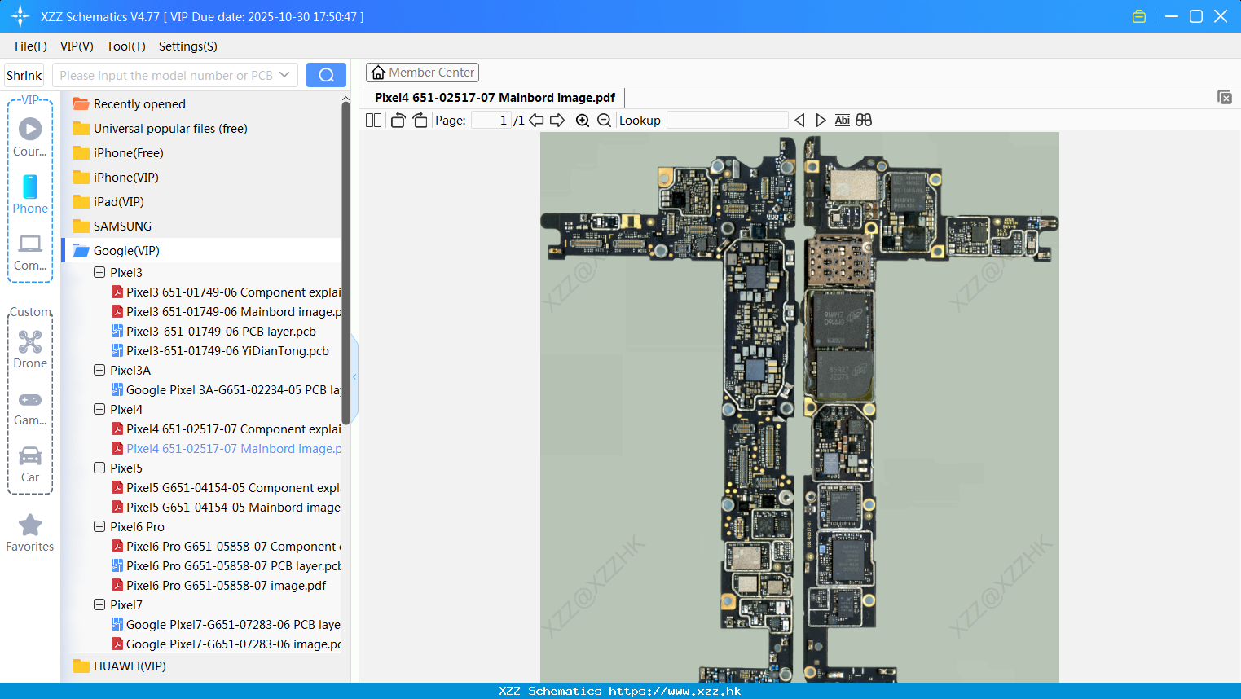Open Pixel6 Pro G651-05858-07 PCB layer.pcb

(x=233, y=566)
